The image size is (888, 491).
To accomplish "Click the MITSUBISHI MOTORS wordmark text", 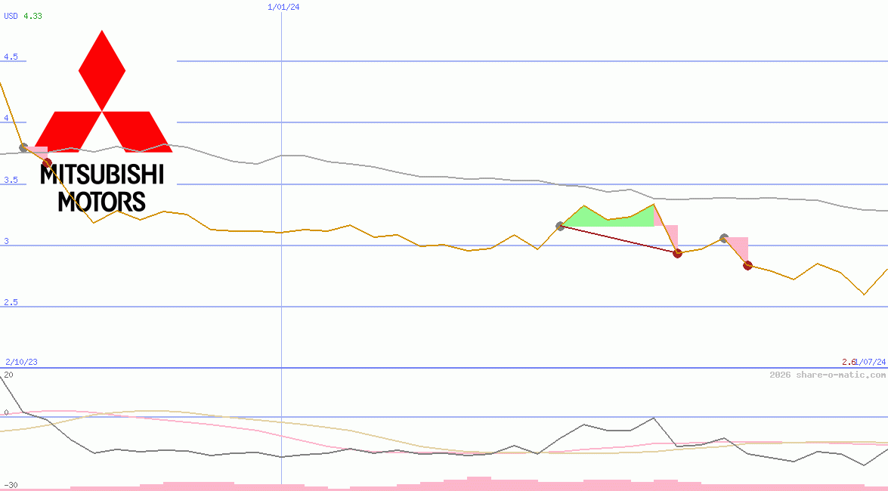I will [x=102, y=189].
